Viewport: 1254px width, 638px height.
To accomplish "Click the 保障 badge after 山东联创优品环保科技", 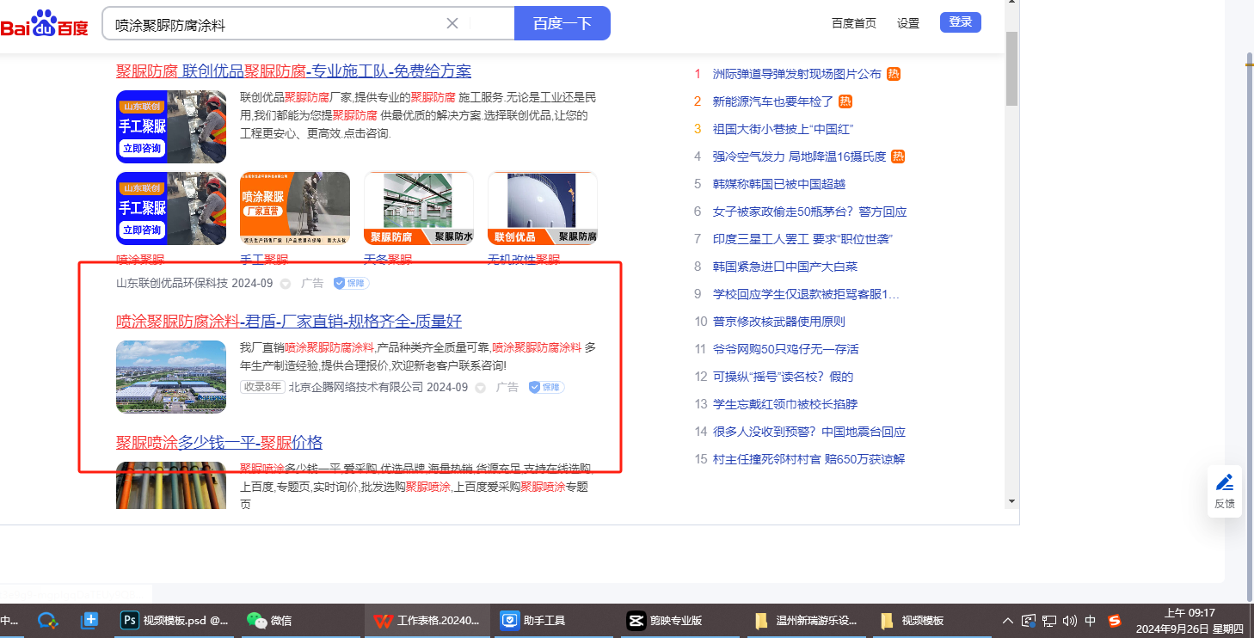I will tap(351, 283).
